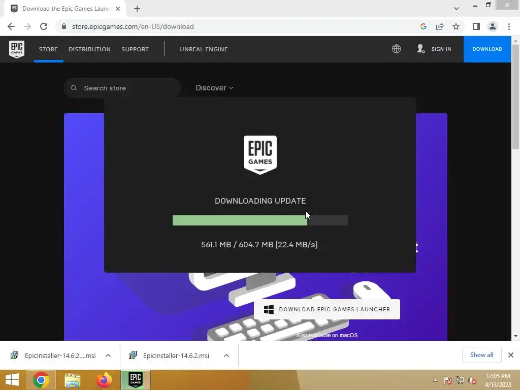Click the network tray icon
520x390 pixels.
tap(460, 380)
